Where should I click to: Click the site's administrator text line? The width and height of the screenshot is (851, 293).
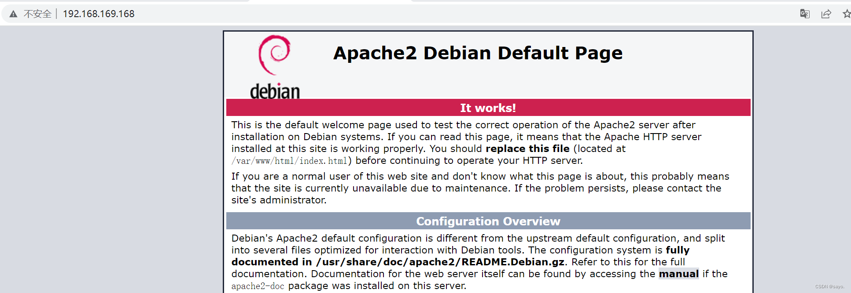click(279, 200)
